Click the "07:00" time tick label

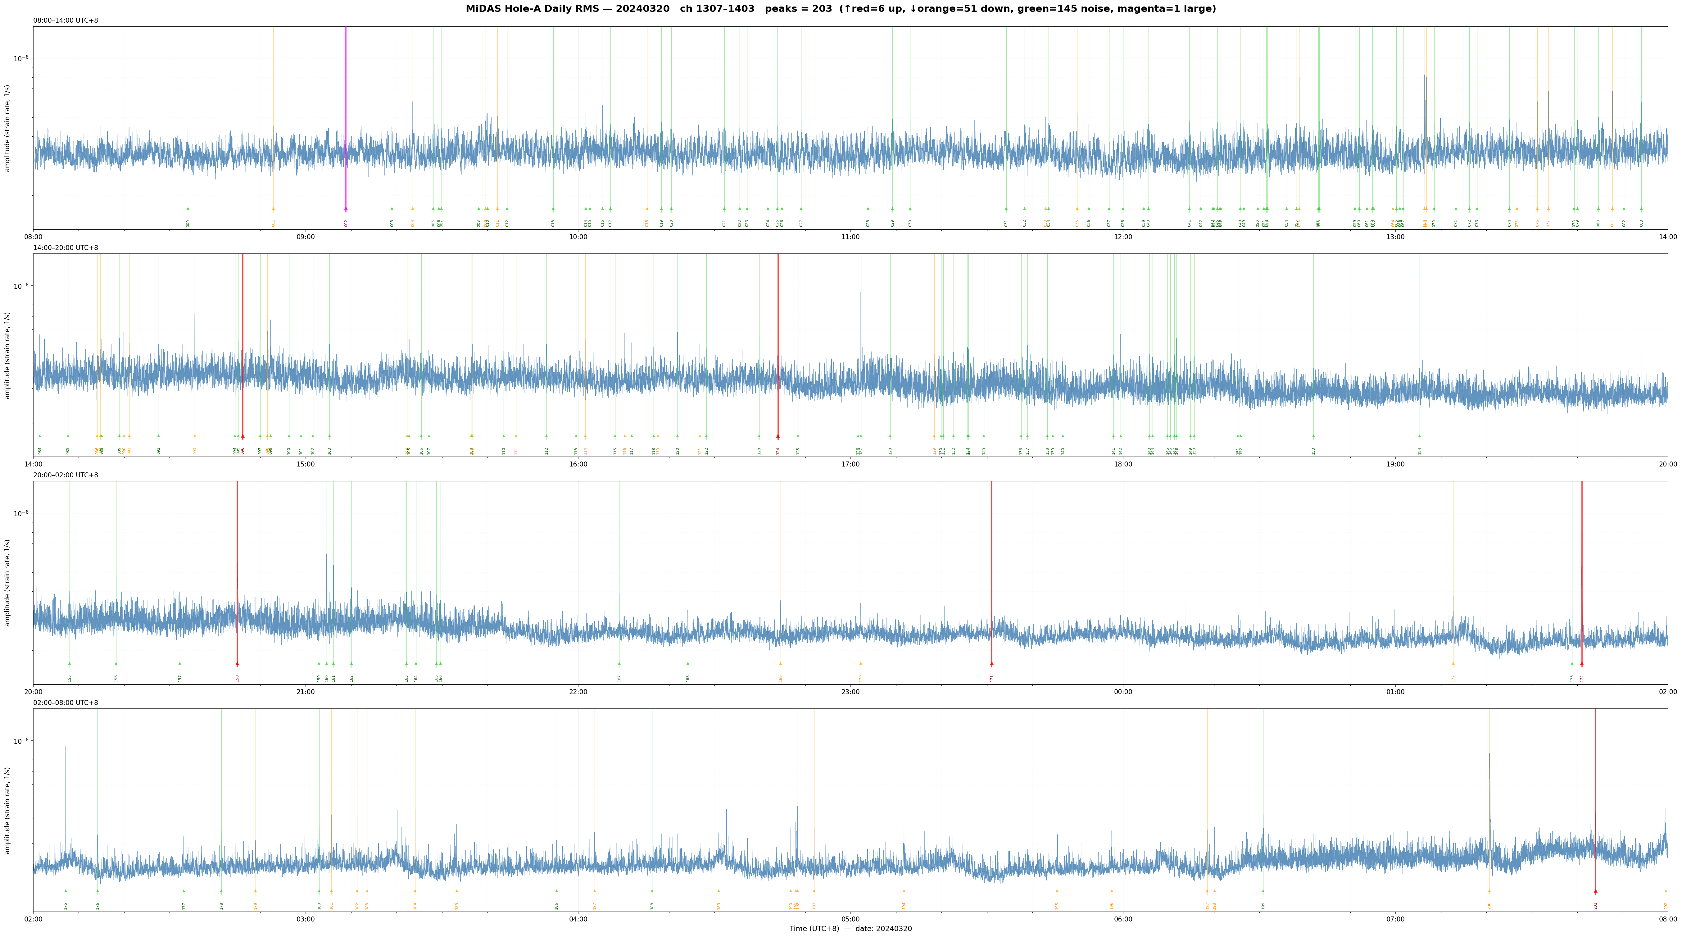[1395, 919]
